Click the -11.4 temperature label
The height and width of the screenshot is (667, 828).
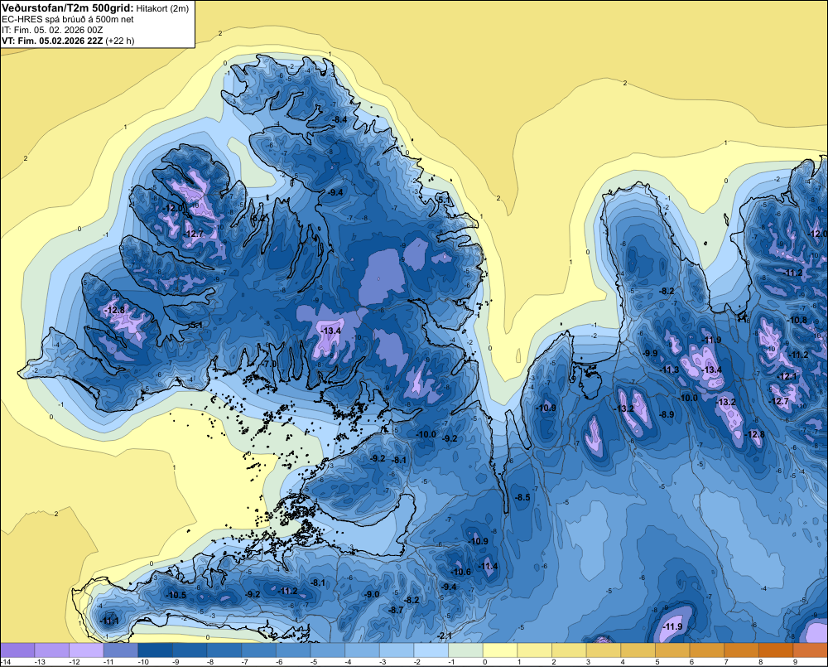pos(488,566)
